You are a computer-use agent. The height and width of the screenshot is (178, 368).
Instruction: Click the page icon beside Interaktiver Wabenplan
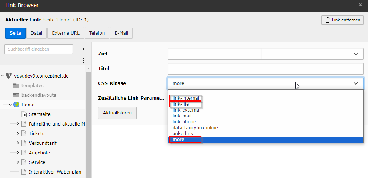tap(23, 172)
